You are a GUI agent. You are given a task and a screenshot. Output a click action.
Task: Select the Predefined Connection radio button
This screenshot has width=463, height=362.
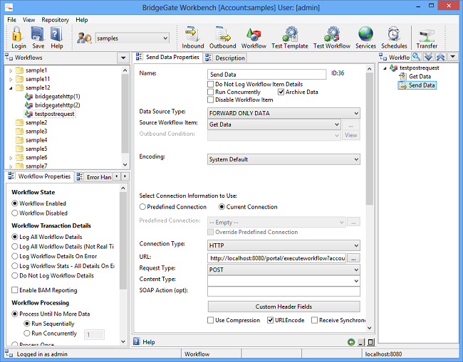pos(142,207)
